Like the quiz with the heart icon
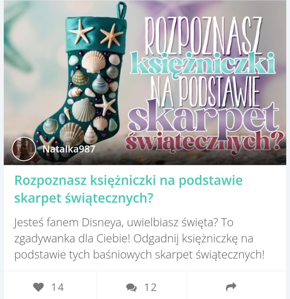Image resolution: width=290 pixels, height=299 pixels. [x=39, y=287]
